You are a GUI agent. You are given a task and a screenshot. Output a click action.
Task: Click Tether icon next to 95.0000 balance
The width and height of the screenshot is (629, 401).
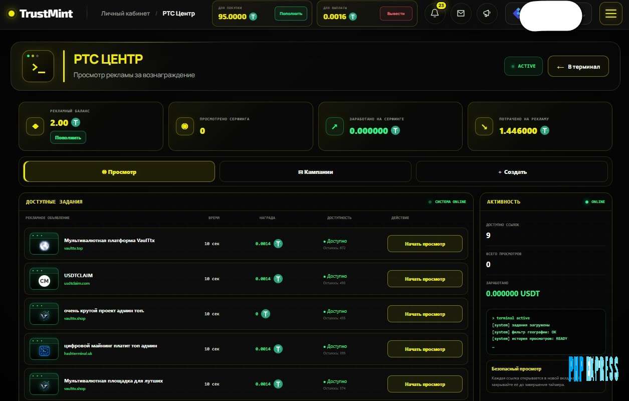[254, 17]
